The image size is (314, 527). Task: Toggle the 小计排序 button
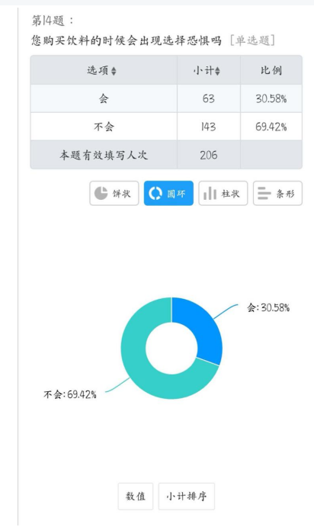point(187,496)
